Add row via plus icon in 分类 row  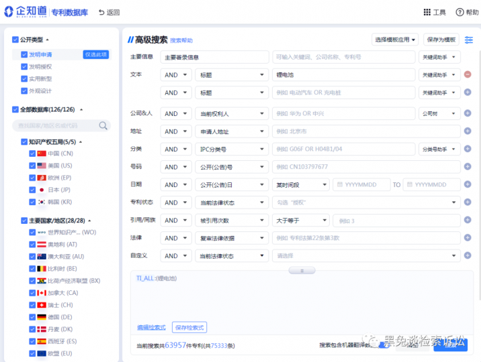pos(468,149)
